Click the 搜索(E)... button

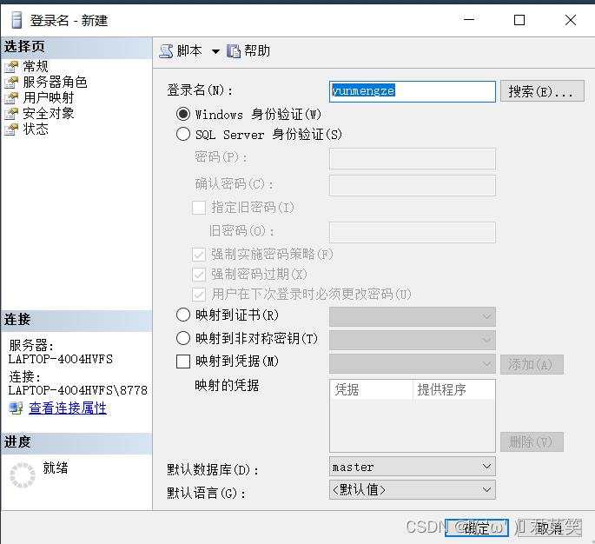coord(542,91)
